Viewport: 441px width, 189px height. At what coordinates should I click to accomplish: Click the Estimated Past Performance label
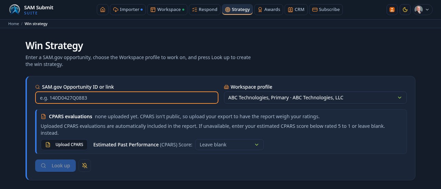[x=126, y=145]
